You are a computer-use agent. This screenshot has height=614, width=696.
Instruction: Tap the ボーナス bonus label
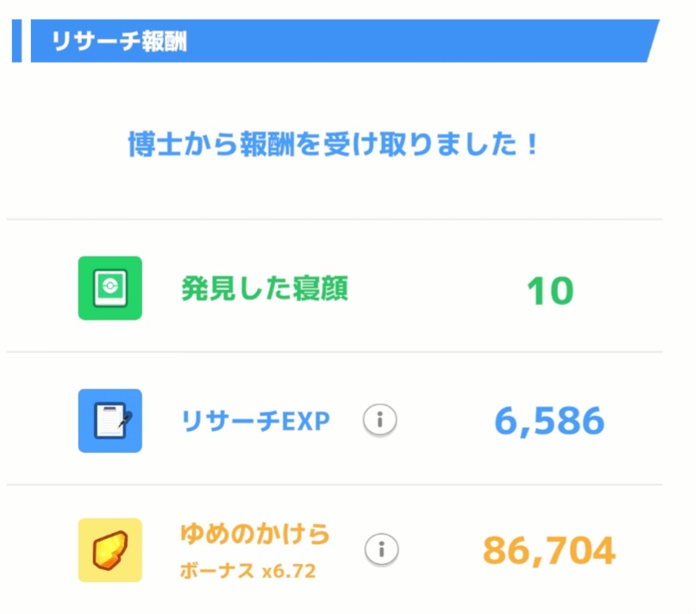217,569
